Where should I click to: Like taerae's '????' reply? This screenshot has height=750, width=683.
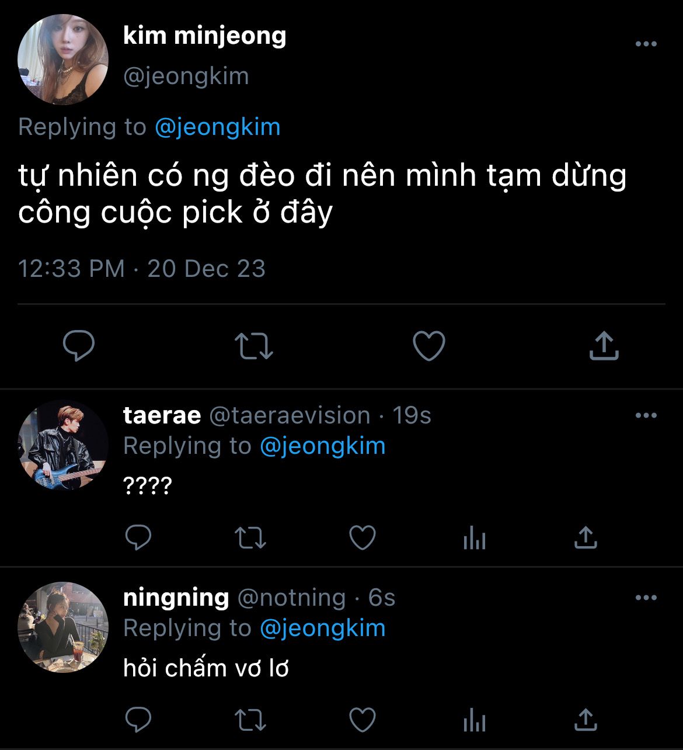363,537
